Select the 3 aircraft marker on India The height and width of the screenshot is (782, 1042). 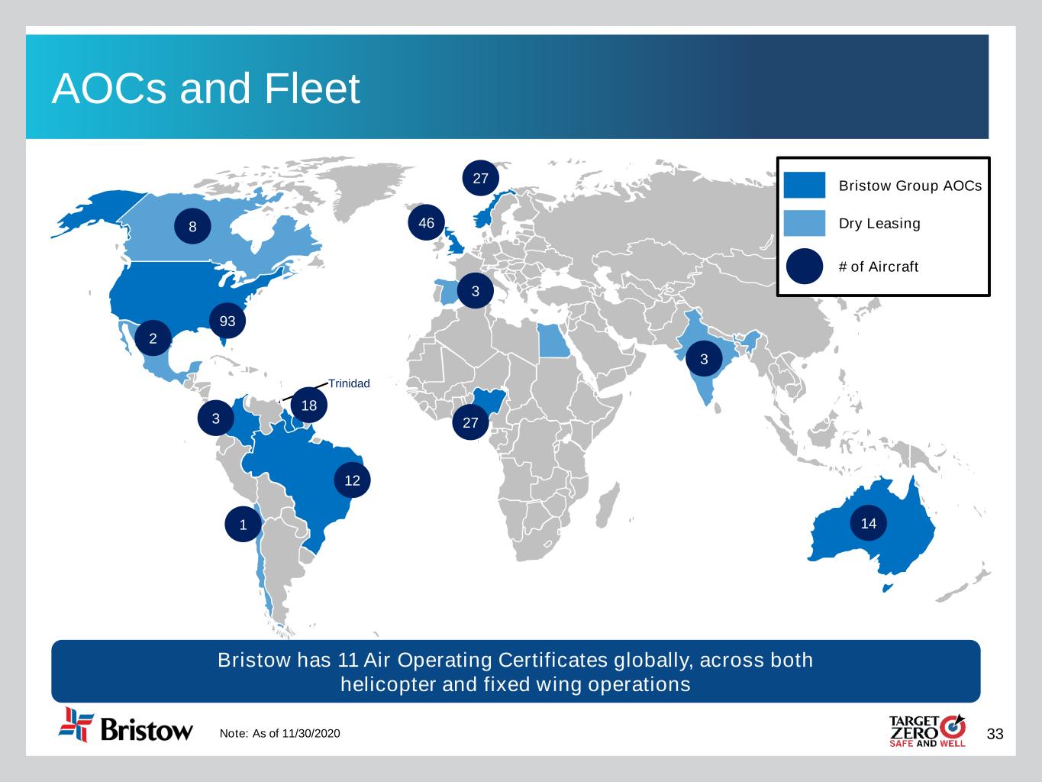coord(704,359)
